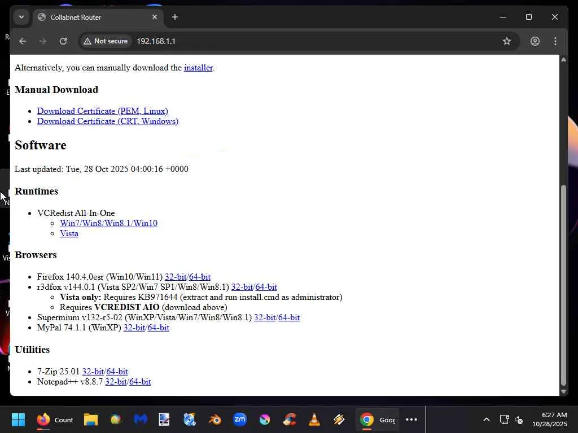This screenshot has height=433, width=578.
Task: Show hidden system tray icons
Action: [x=487, y=419]
